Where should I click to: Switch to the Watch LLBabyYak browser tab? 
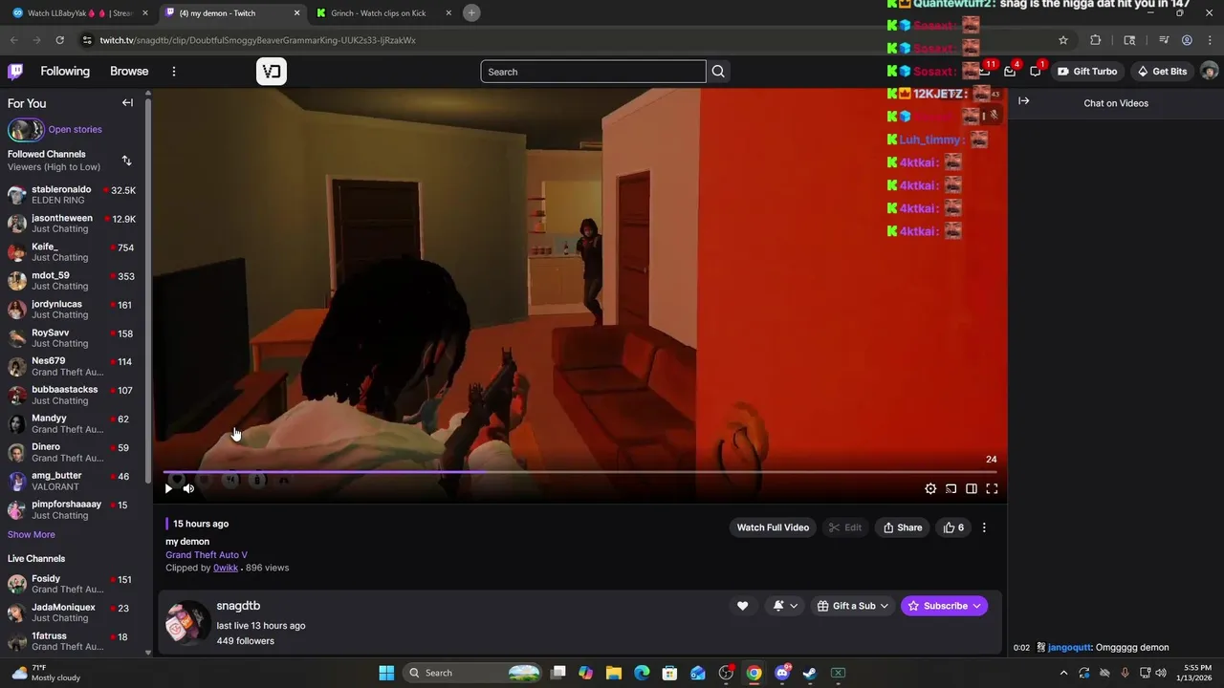(x=80, y=13)
